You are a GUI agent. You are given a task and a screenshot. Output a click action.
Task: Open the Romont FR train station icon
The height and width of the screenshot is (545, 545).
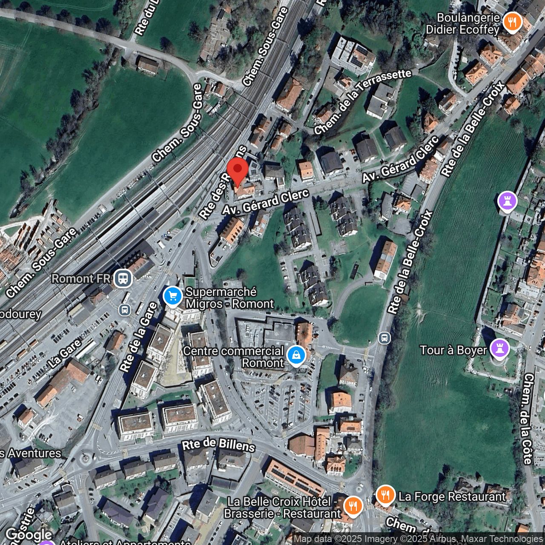pos(123,279)
